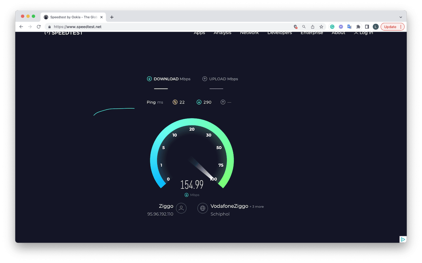
Task: Click the upload arrow icon beside UPLOAD Mbps
Action: pos(205,79)
